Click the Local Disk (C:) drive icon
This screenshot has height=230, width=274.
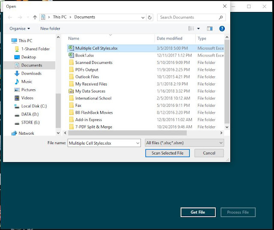pyautogui.click(x=17, y=106)
